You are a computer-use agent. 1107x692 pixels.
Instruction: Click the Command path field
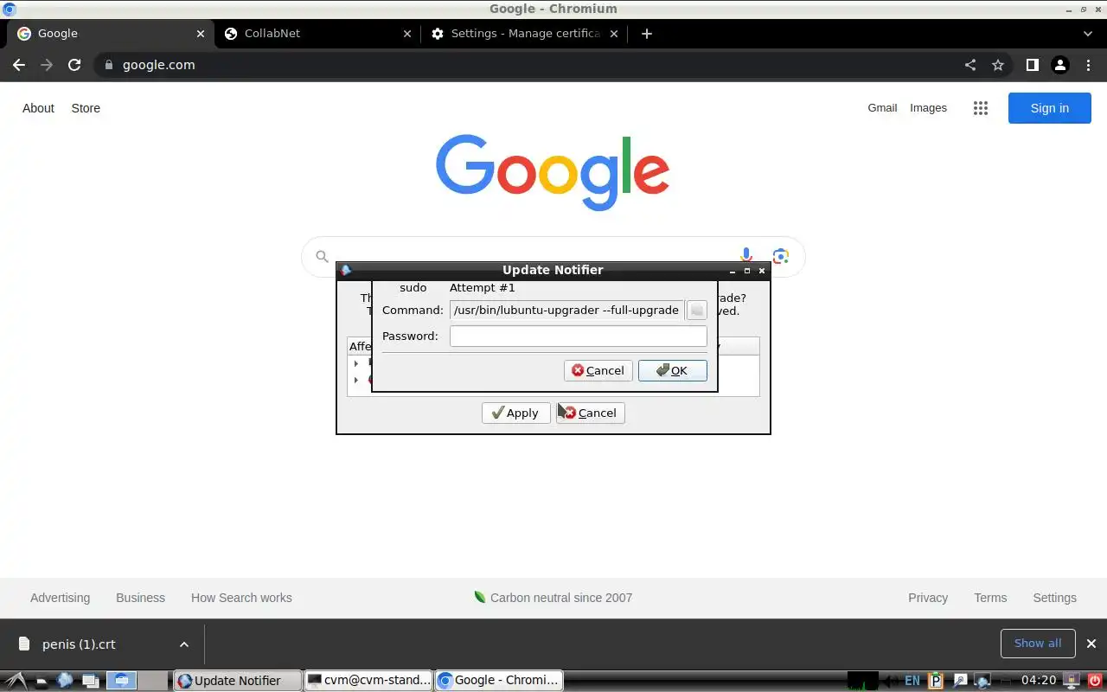[x=566, y=311]
